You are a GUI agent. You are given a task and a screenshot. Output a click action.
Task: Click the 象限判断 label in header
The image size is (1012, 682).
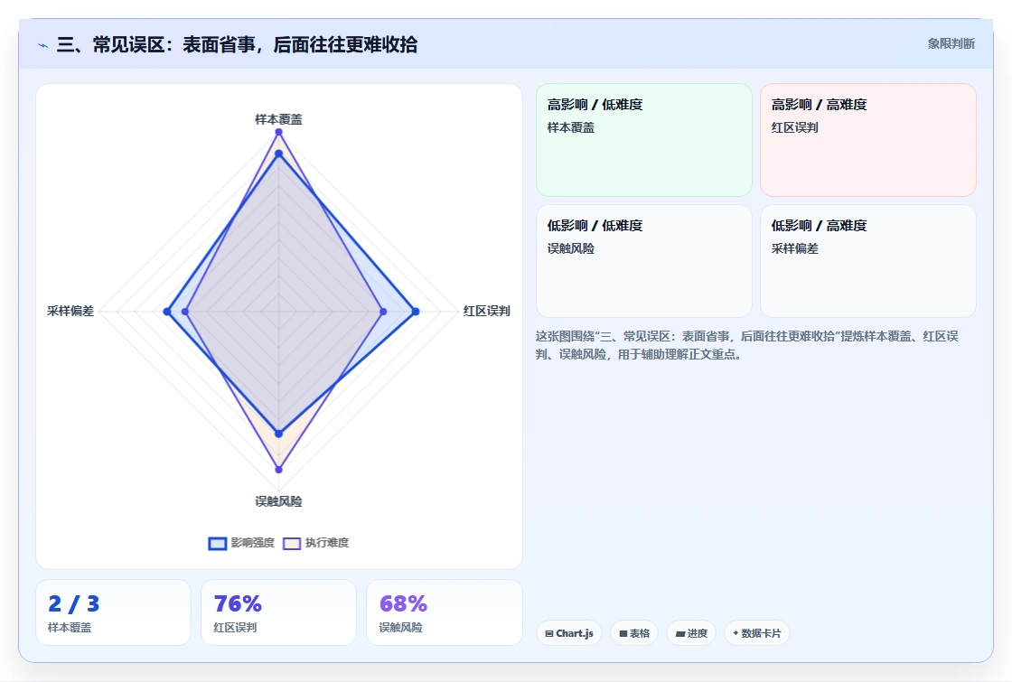coord(951,44)
